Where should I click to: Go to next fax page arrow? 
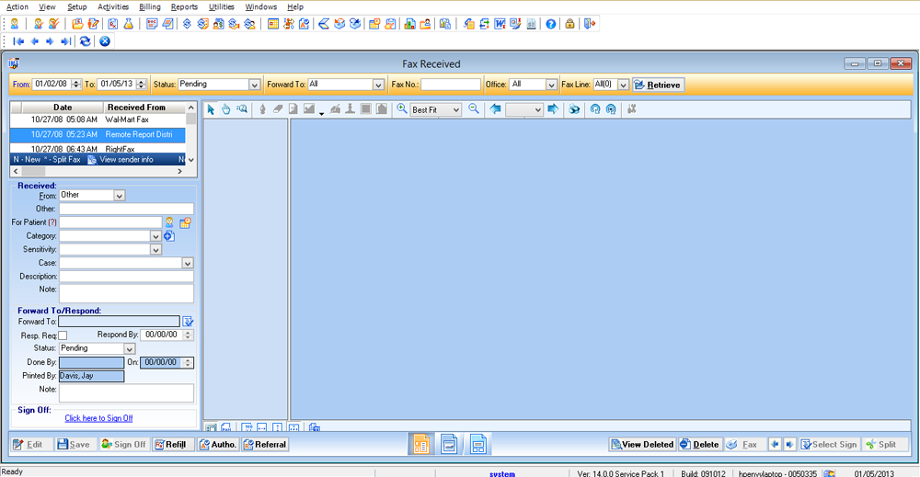tap(553, 109)
